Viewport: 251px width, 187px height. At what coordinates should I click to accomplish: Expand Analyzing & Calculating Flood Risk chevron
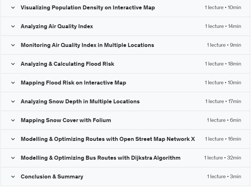[13, 64]
